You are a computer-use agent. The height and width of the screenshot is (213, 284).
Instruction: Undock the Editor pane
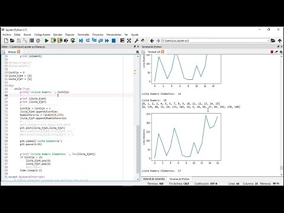coord(135,47)
